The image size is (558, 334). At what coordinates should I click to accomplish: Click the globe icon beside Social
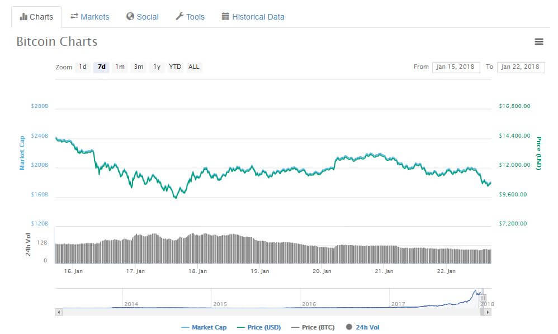point(130,16)
